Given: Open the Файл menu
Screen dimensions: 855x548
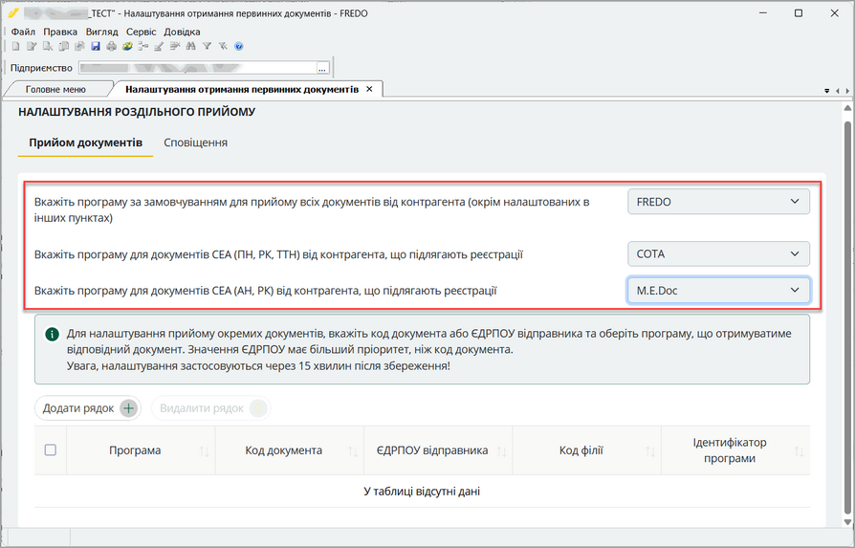Looking at the screenshot, I should (23, 32).
